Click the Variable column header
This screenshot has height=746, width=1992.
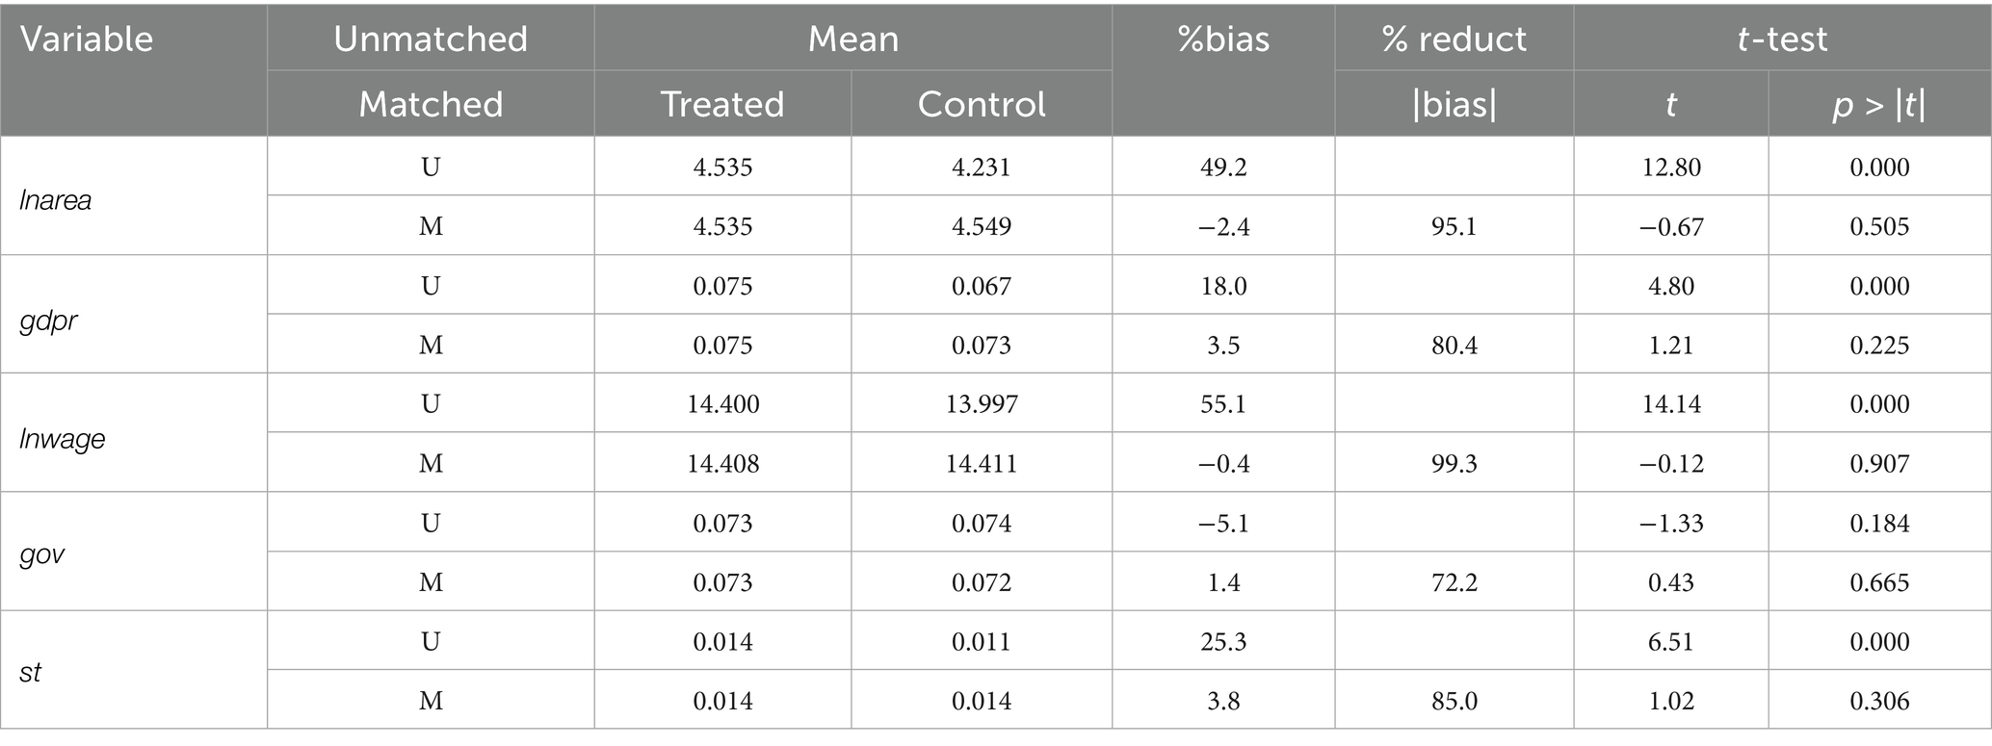[87, 39]
